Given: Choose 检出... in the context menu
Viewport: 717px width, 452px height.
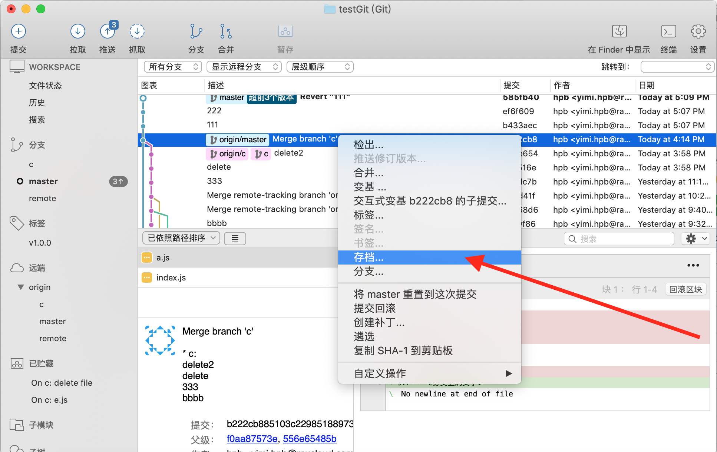Looking at the screenshot, I should pos(430,144).
